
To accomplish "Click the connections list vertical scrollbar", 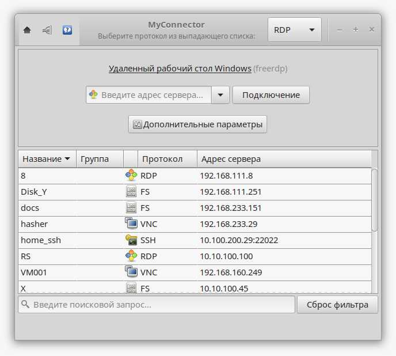I will (x=375, y=200).
